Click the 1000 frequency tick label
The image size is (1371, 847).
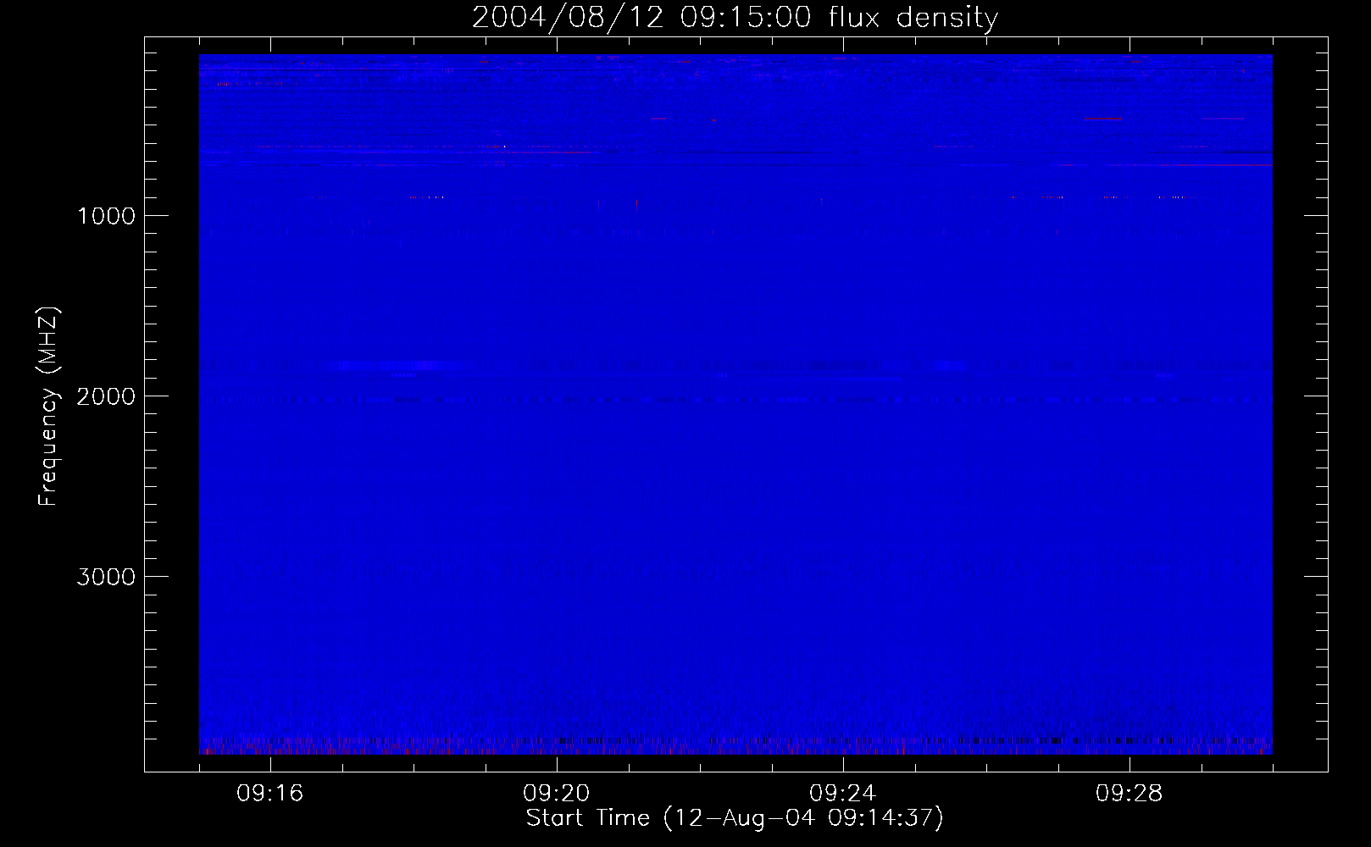[106, 216]
